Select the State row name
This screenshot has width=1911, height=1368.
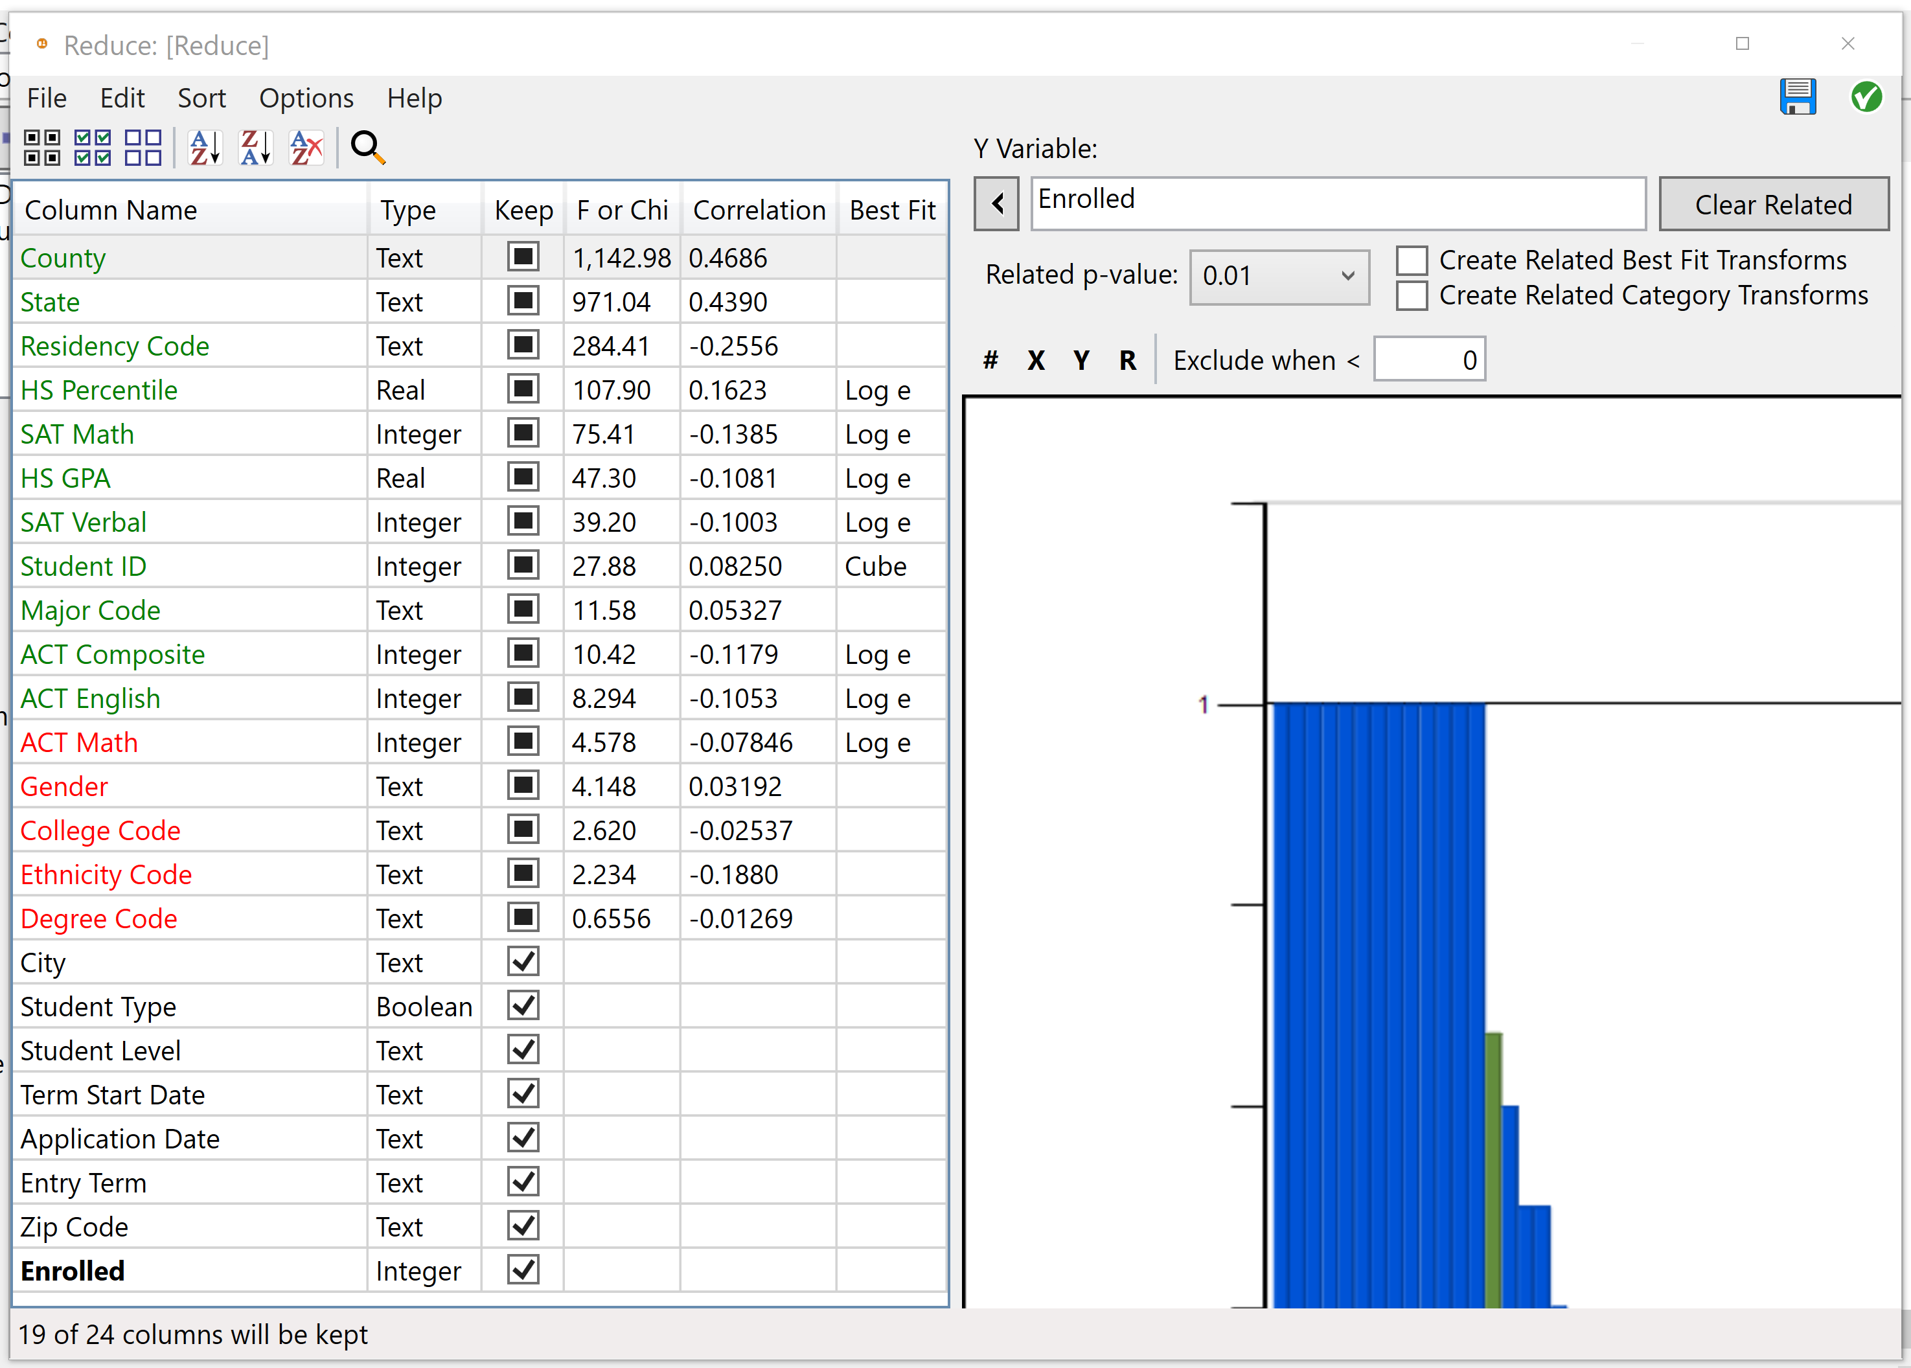[x=50, y=302]
